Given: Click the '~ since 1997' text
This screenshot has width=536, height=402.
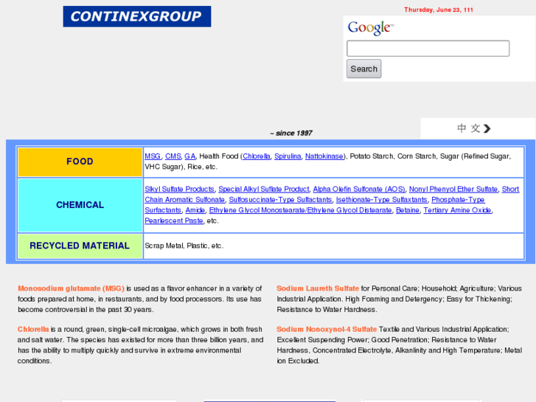Looking at the screenshot, I should point(291,133).
